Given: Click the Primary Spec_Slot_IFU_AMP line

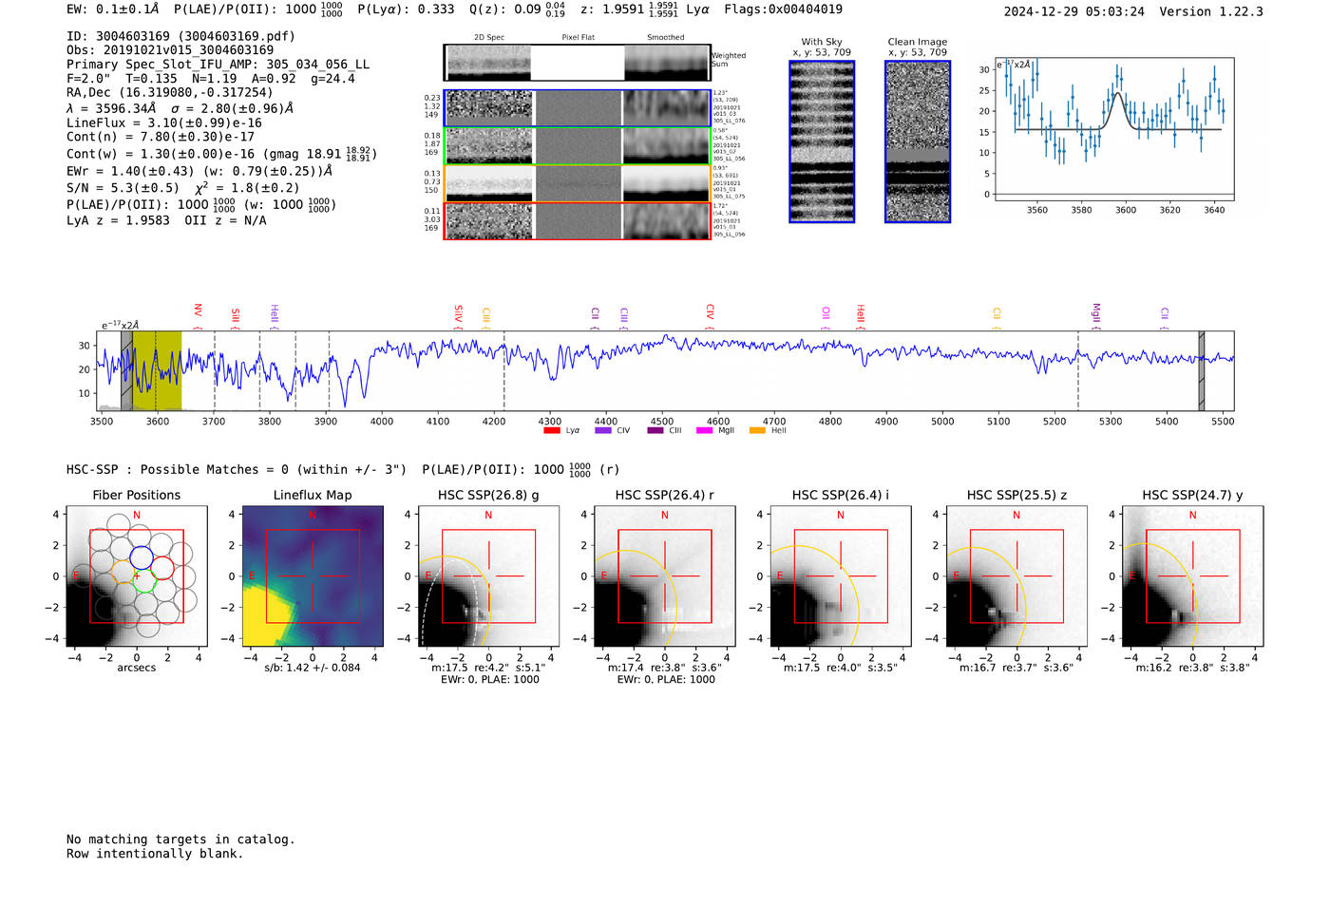Looking at the screenshot, I should (x=218, y=64).
